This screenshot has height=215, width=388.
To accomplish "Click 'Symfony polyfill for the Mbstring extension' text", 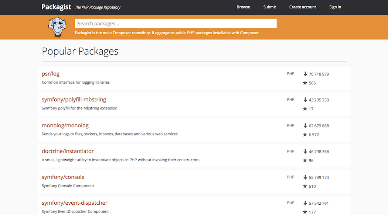I will click(79, 108).
